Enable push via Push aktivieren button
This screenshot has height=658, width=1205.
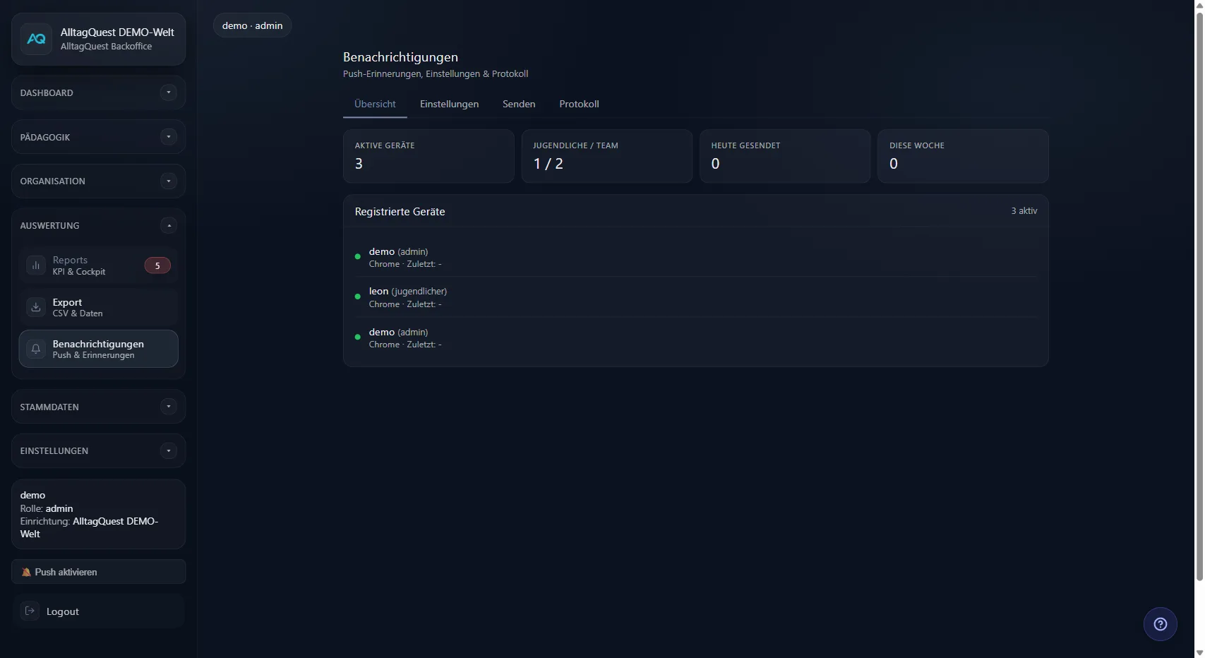click(99, 572)
